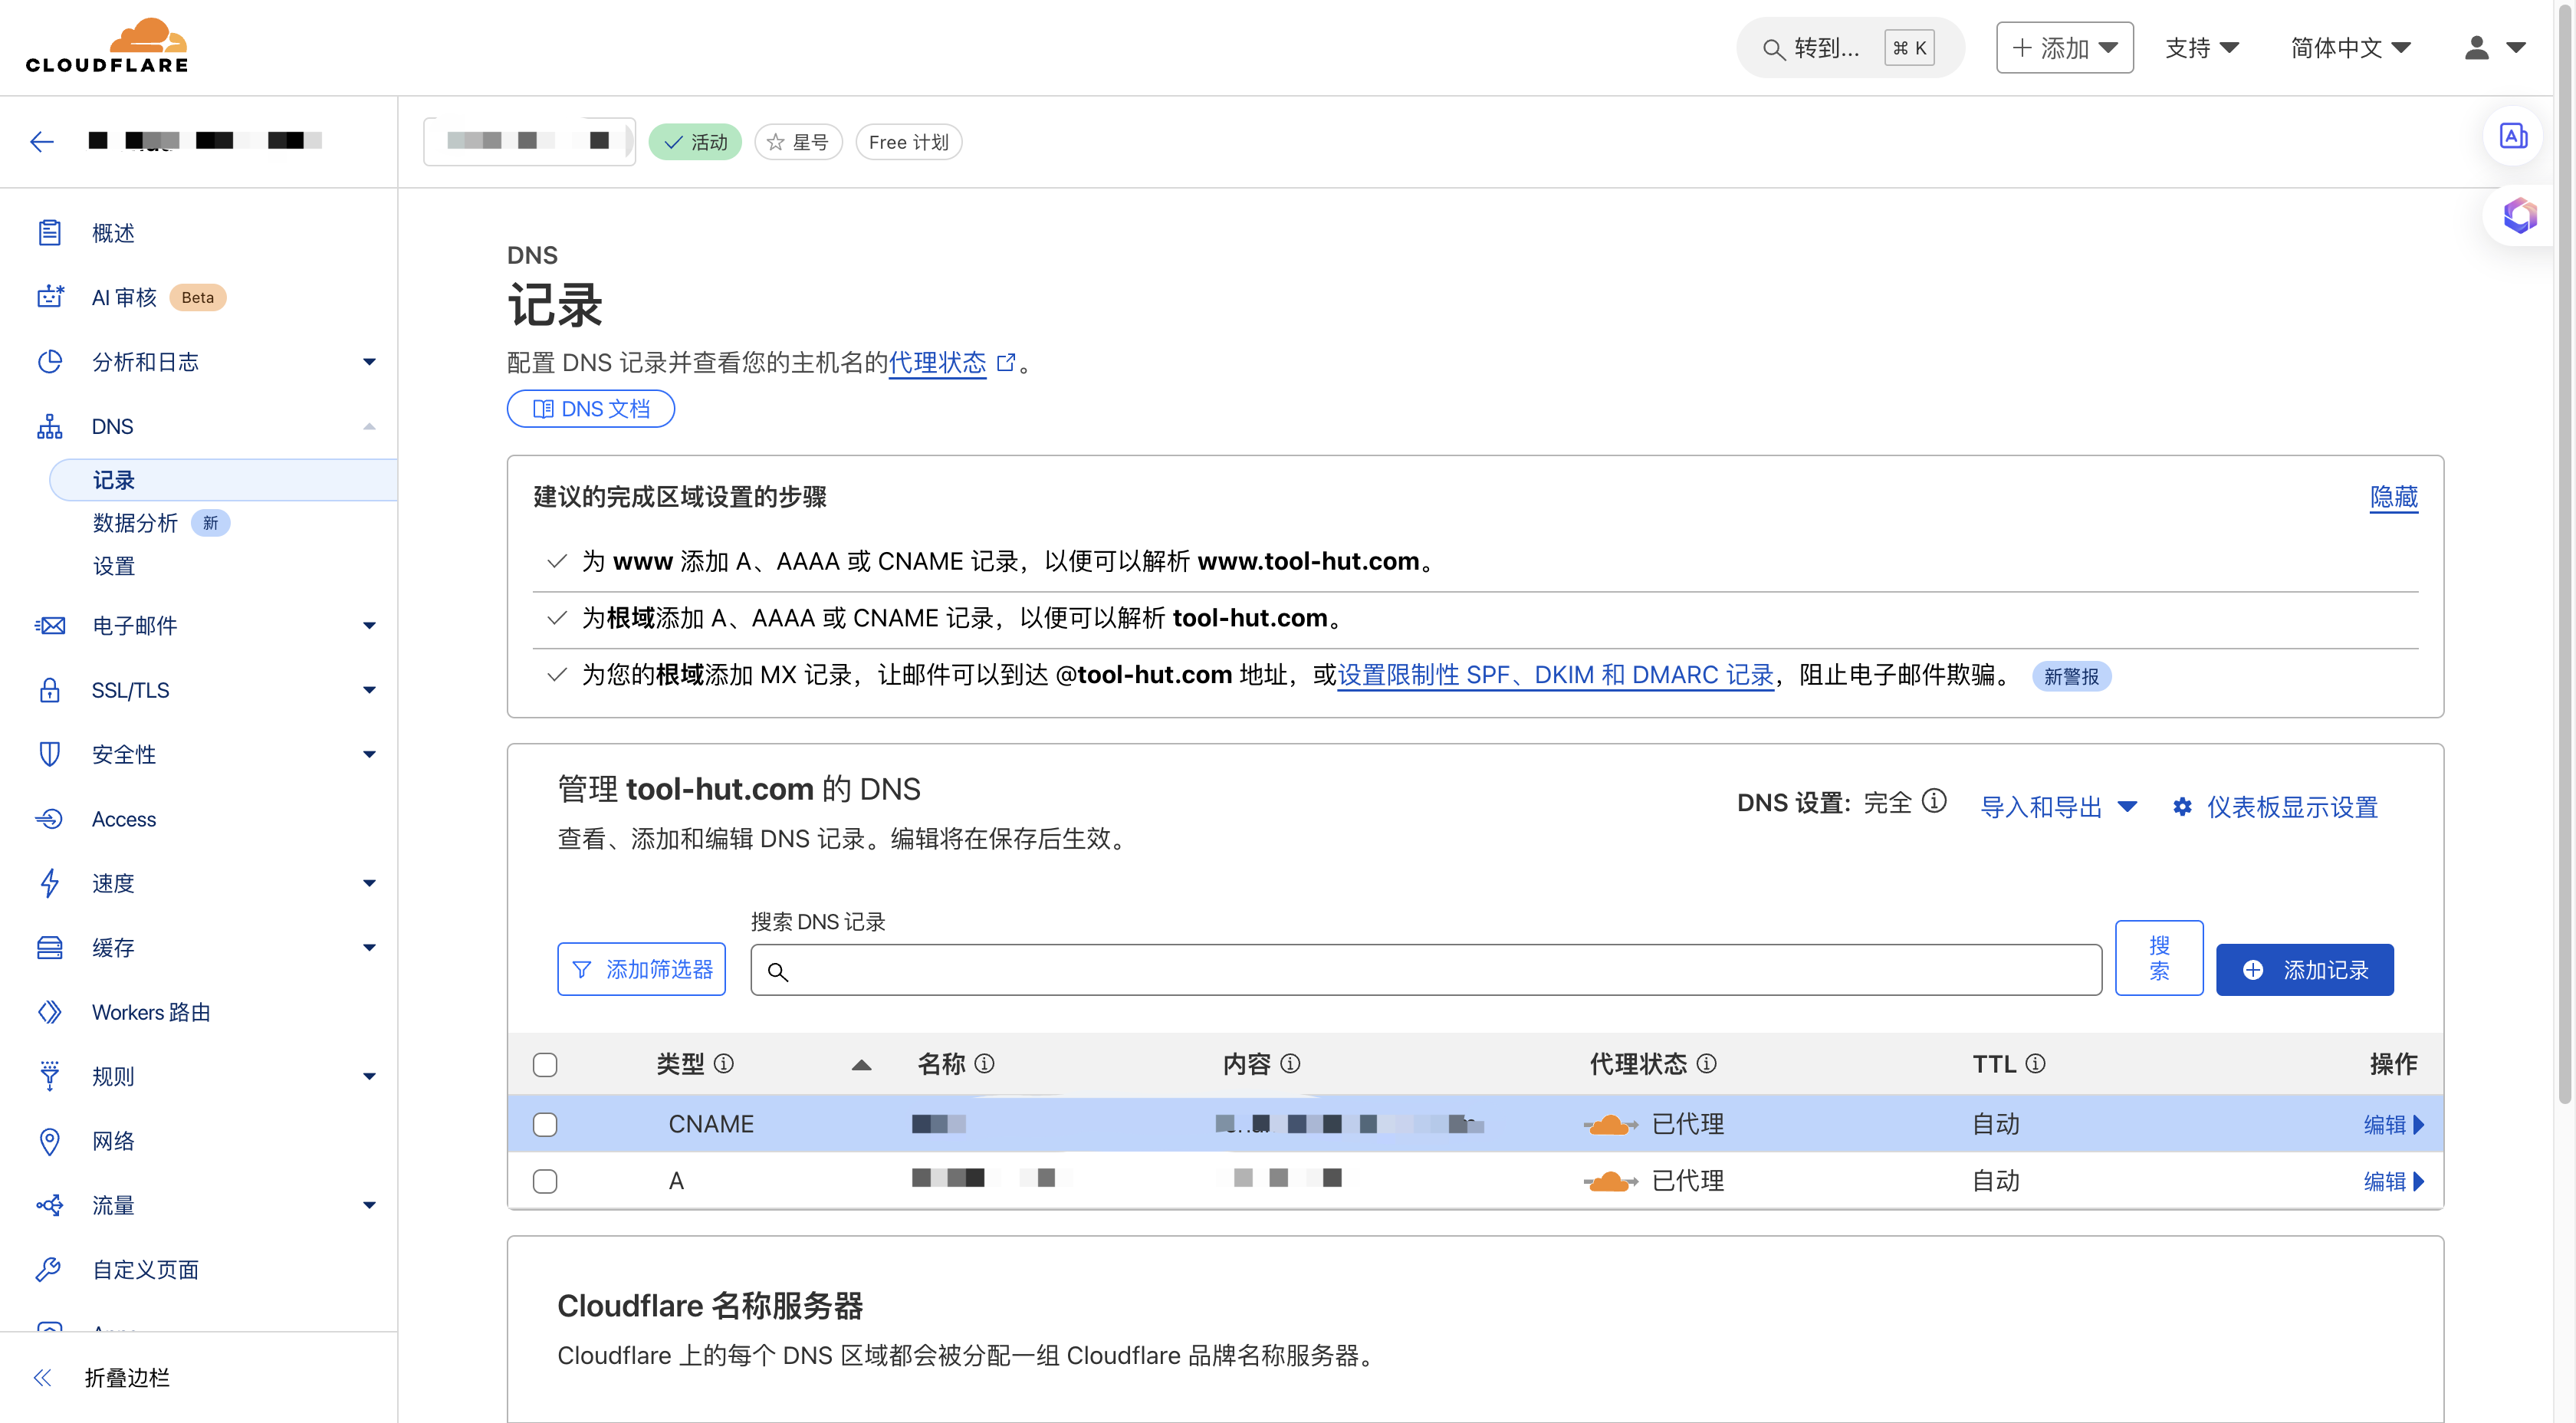Toggle the 星号 star favorite button
This screenshot has height=1423, width=2576.
point(798,142)
